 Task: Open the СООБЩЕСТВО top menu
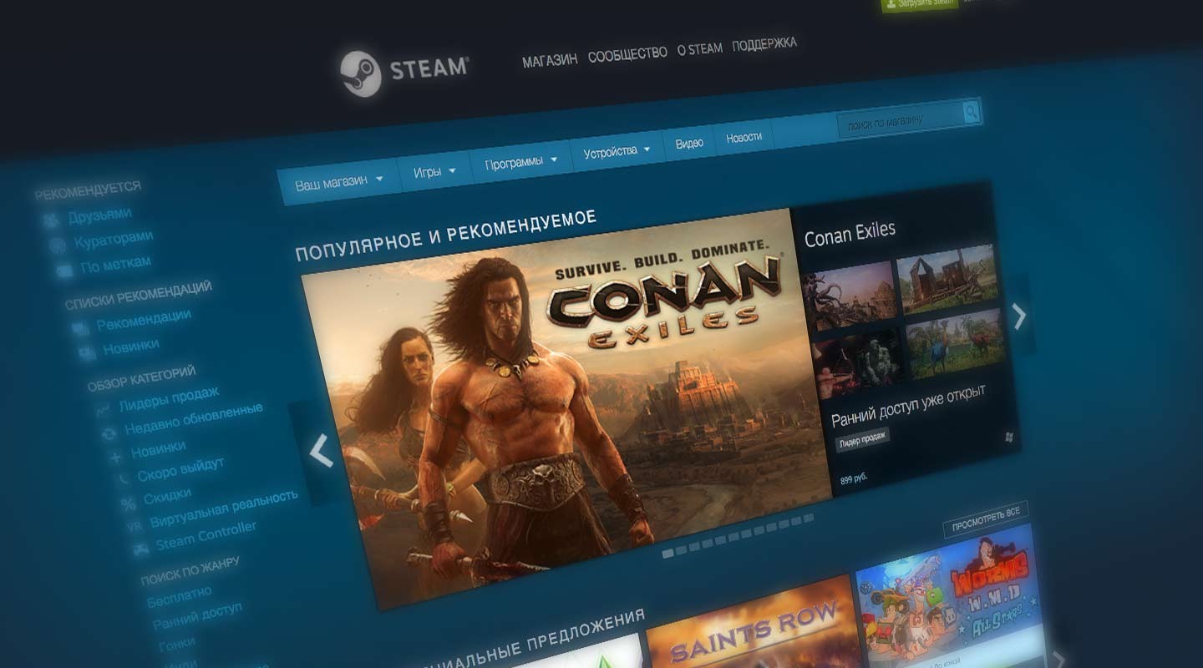point(627,54)
